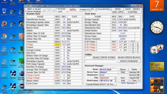Open the Recycle Bin desktop icon

tap(4, 12)
